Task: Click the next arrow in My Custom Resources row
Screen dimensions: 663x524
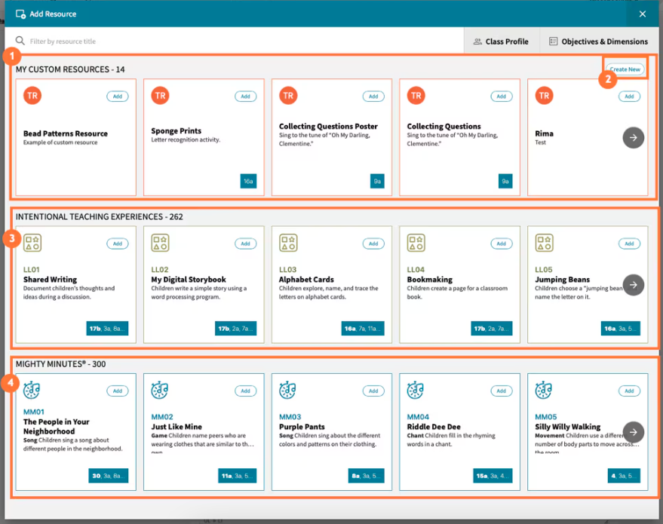Action: [632, 137]
